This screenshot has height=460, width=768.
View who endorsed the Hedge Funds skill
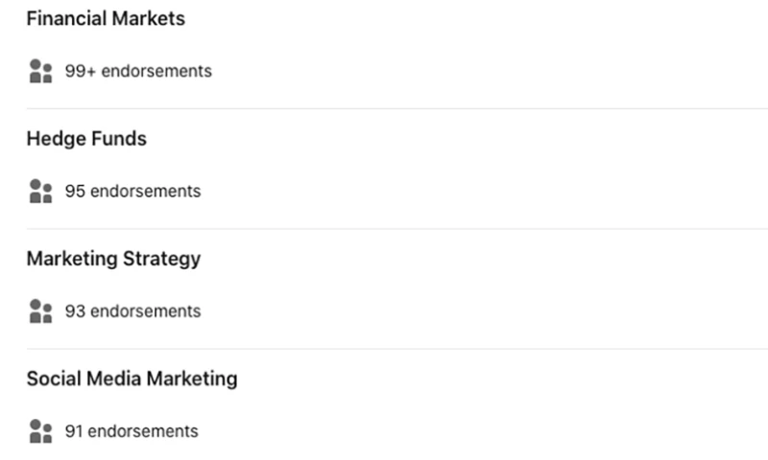[132, 191]
